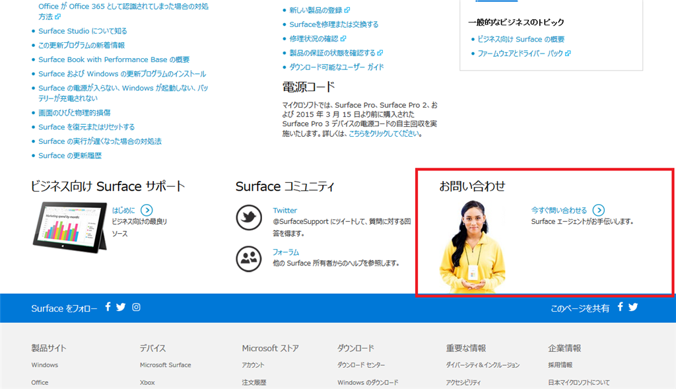Open footer link Xbox
The image size is (676, 389).
pos(147,382)
